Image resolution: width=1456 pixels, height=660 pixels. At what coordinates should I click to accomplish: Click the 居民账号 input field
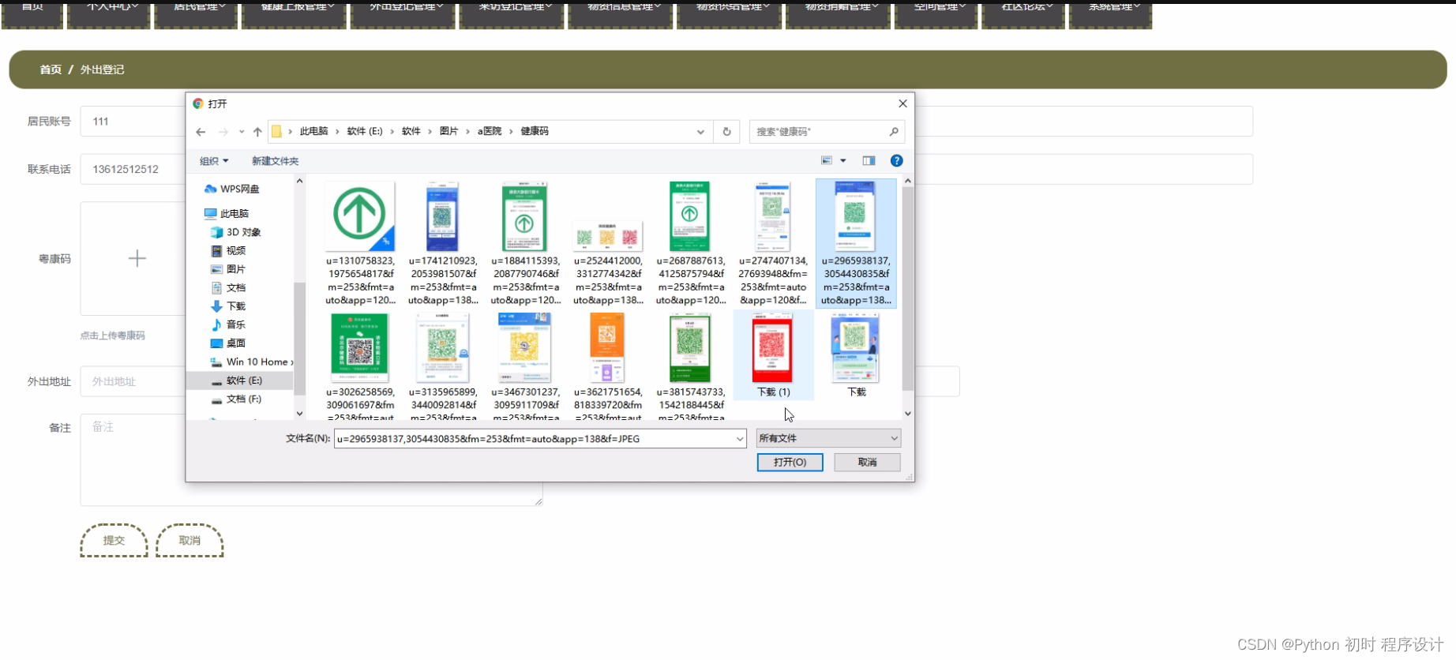click(x=133, y=122)
